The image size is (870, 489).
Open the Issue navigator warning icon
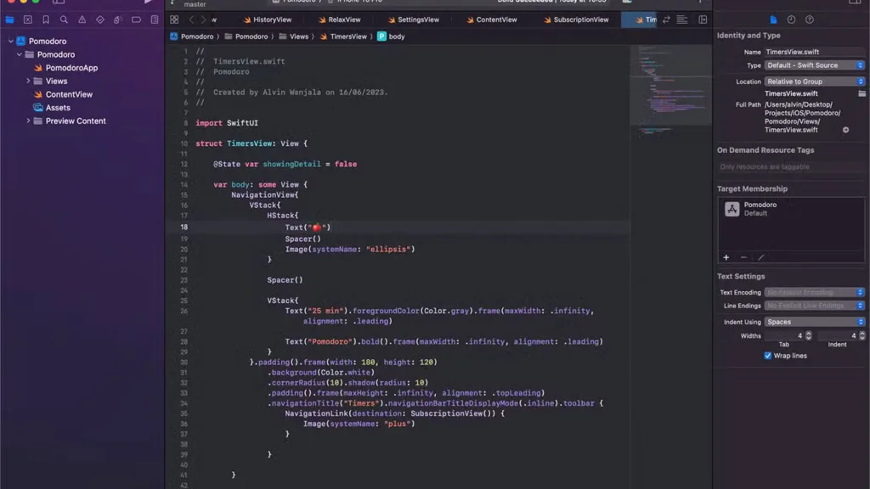click(82, 20)
